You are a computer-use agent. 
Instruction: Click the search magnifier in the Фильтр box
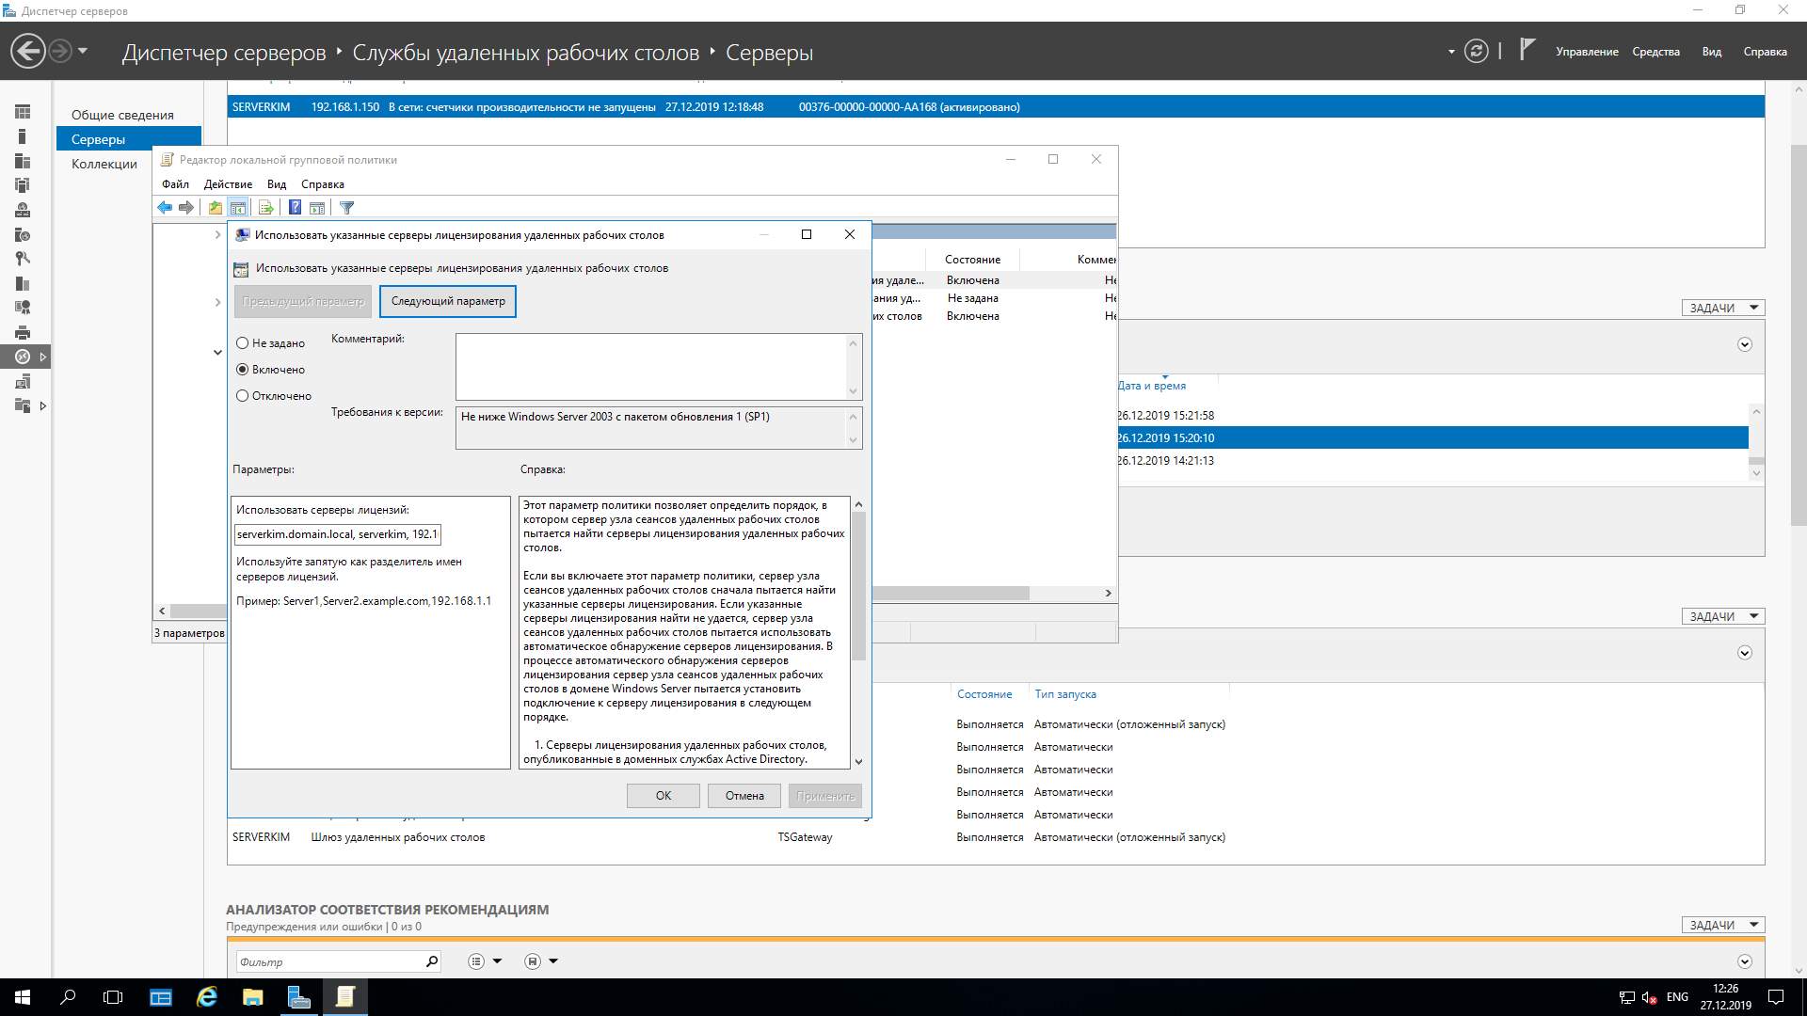click(x=431, y=961)
